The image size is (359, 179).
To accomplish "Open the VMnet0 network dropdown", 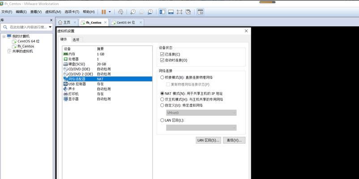I will click(201, 113).
